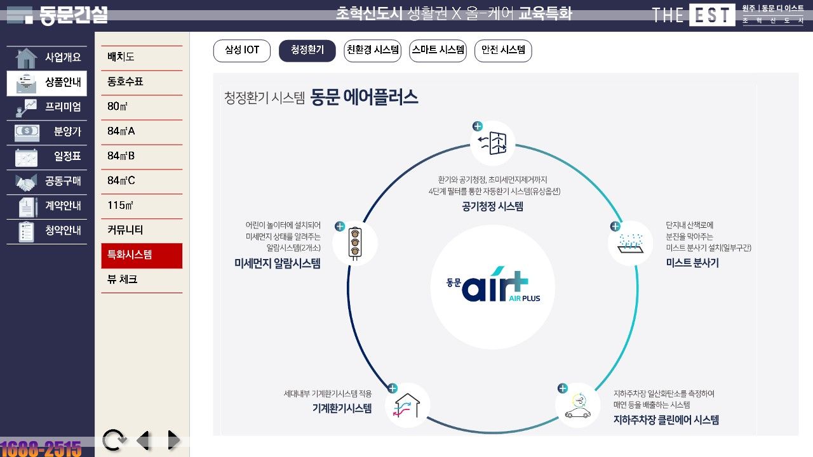Image resolution: width=813 pixels, height=457 pixels.
Task: Click the 지하주차장 클린에어 시스템 heading
Action: pos(666,420)
